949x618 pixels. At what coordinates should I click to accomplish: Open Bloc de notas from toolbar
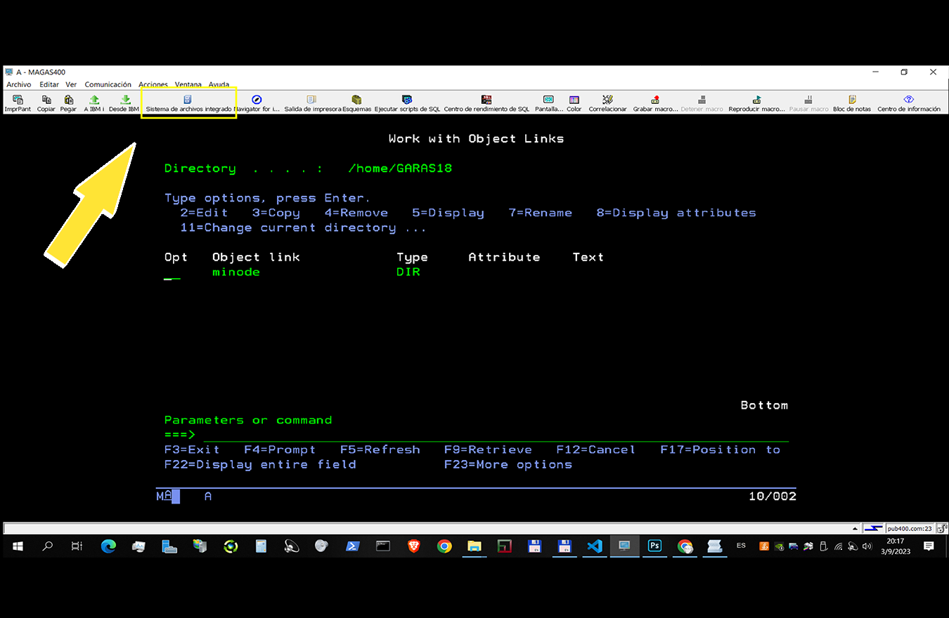tap(852, 103)
